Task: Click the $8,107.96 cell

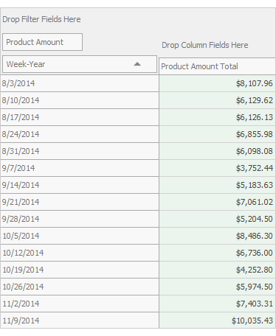Action: pos(217,83)
